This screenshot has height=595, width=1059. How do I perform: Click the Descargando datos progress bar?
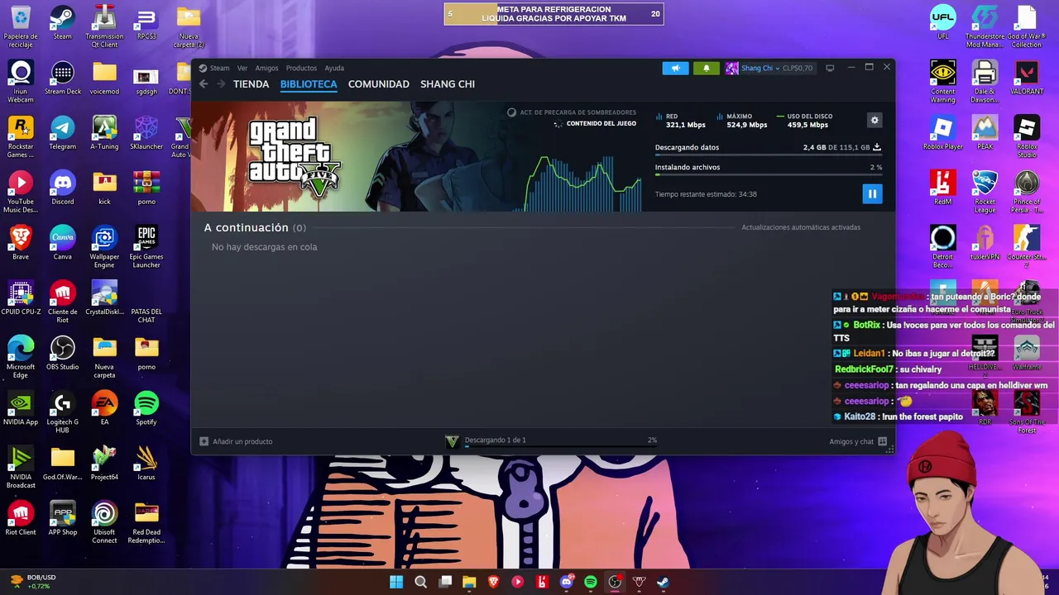click(769, 155)
